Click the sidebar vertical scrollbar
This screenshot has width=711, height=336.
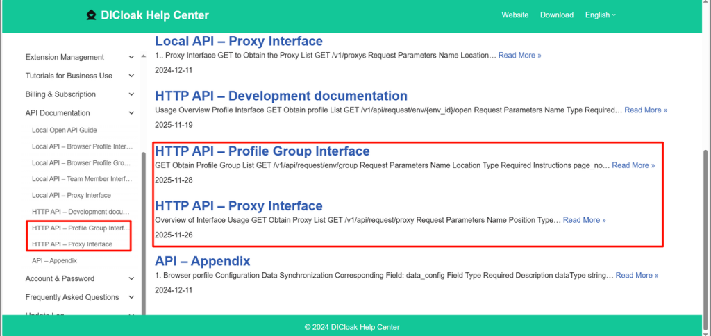(143, 229)
